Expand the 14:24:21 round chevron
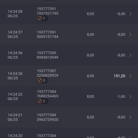This screenshot has width=138, height=138. pos(130,117)
